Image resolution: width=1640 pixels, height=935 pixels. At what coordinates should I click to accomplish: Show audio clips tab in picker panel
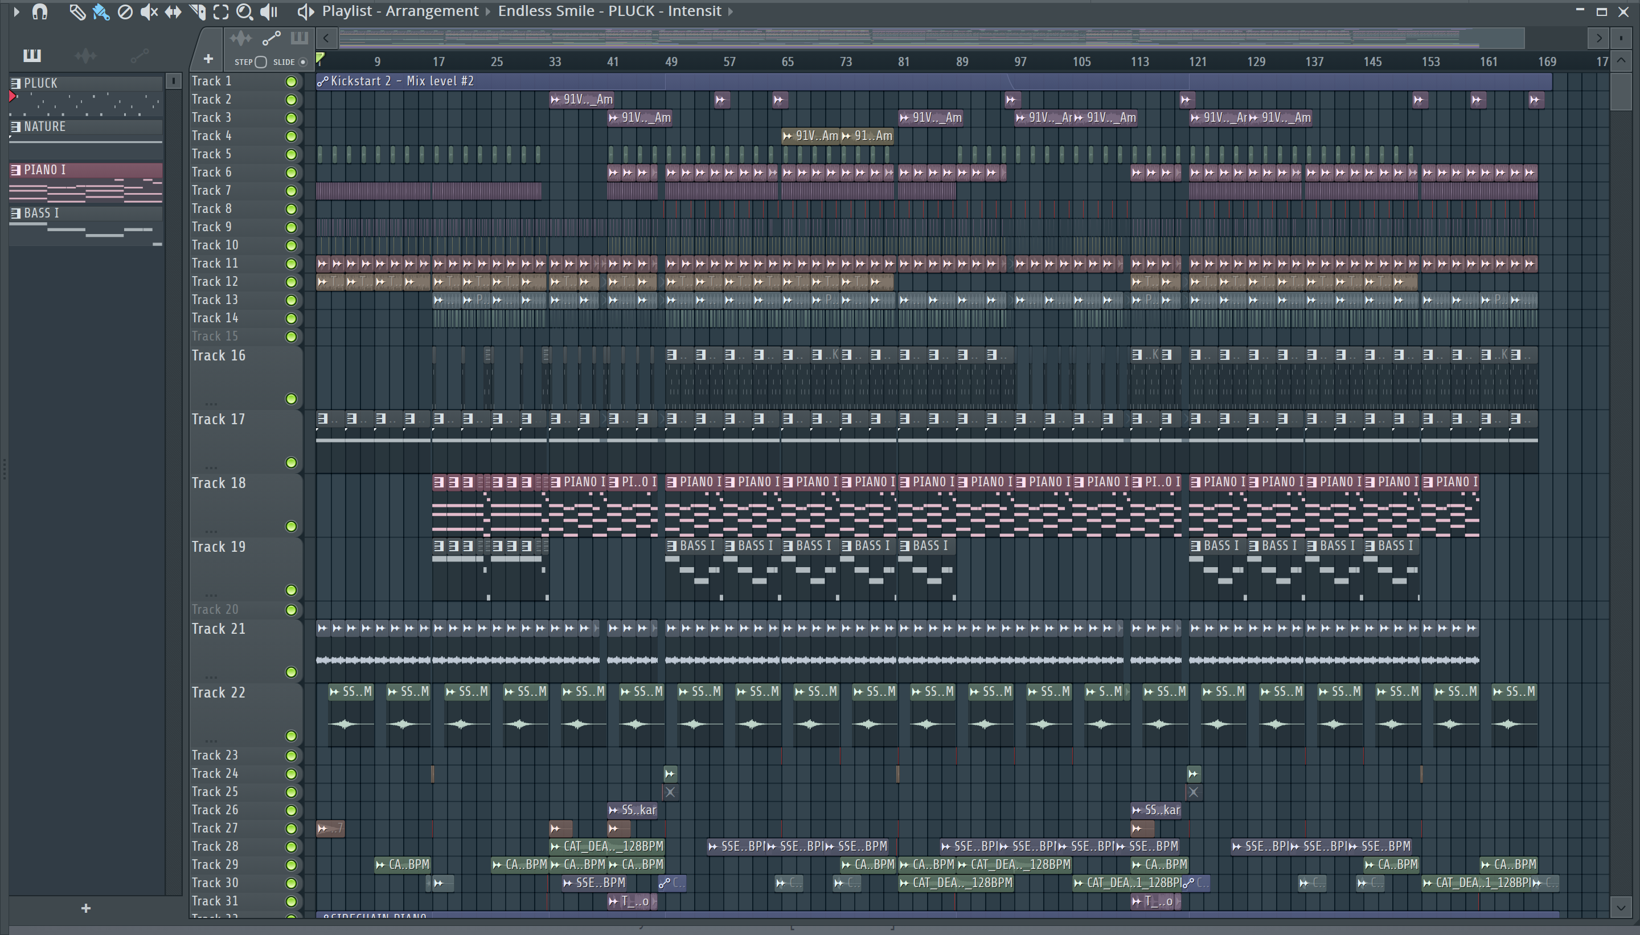85,56
